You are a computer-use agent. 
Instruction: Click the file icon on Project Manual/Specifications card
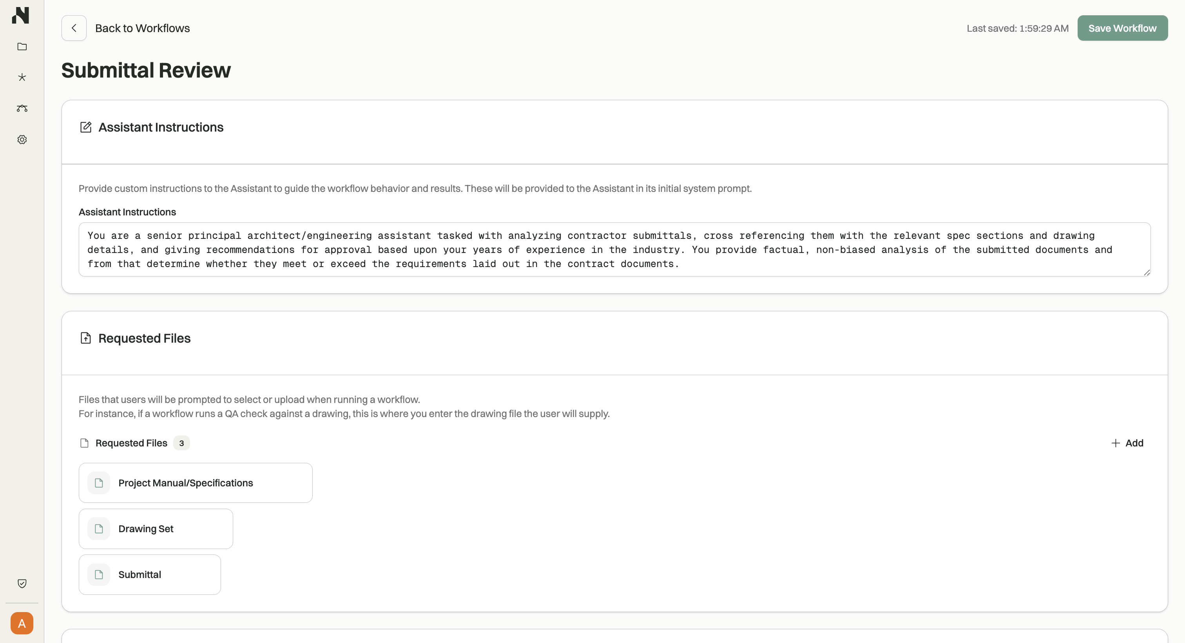98,482
